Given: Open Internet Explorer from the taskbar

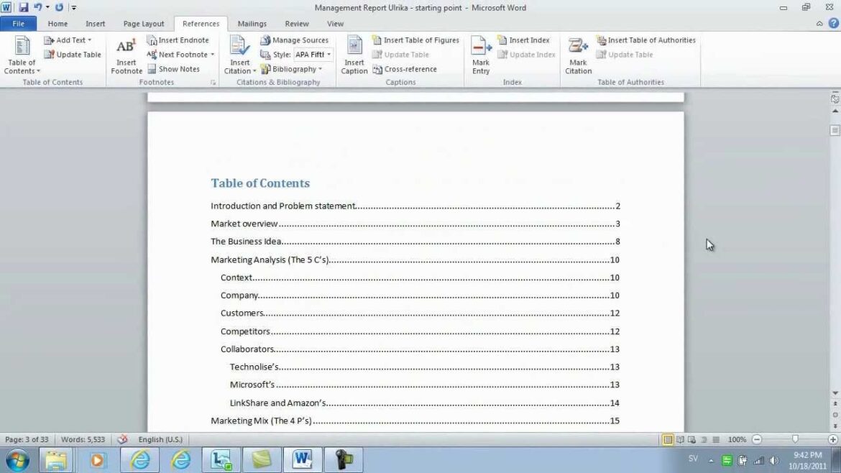Looking at the screenshot, I should click(x=139, y=459).
